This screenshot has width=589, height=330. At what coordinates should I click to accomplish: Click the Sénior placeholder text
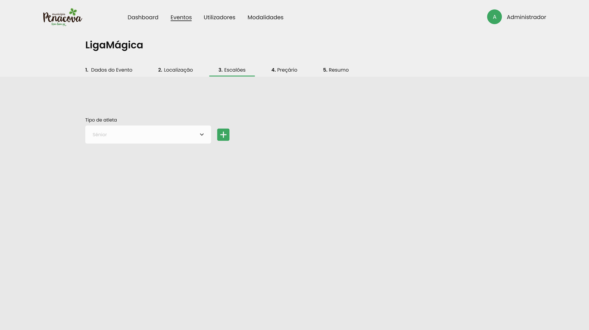coord(100,135)
